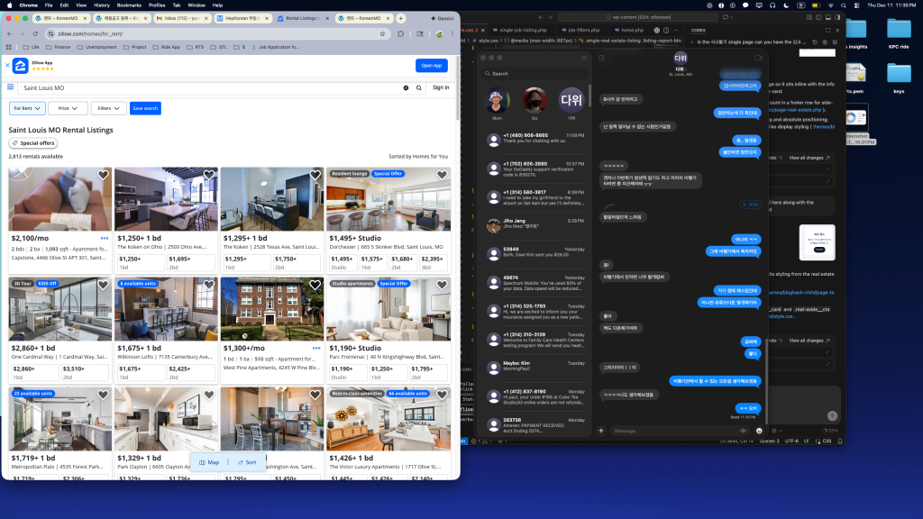923x519 pixels.
Task: Click the Zillow search magnifier icon
Action: click(419, 87)
